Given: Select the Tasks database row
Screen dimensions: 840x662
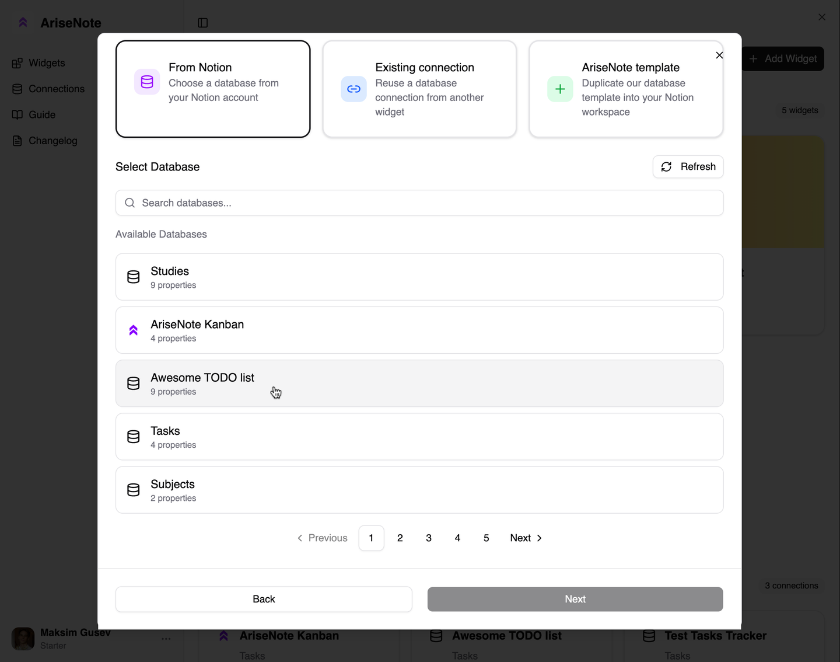Looking at the screenshot, I should pos(419,437).
